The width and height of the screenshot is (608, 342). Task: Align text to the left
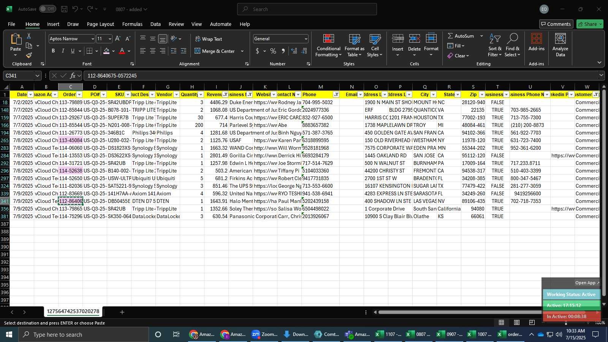tap(143, 51)
